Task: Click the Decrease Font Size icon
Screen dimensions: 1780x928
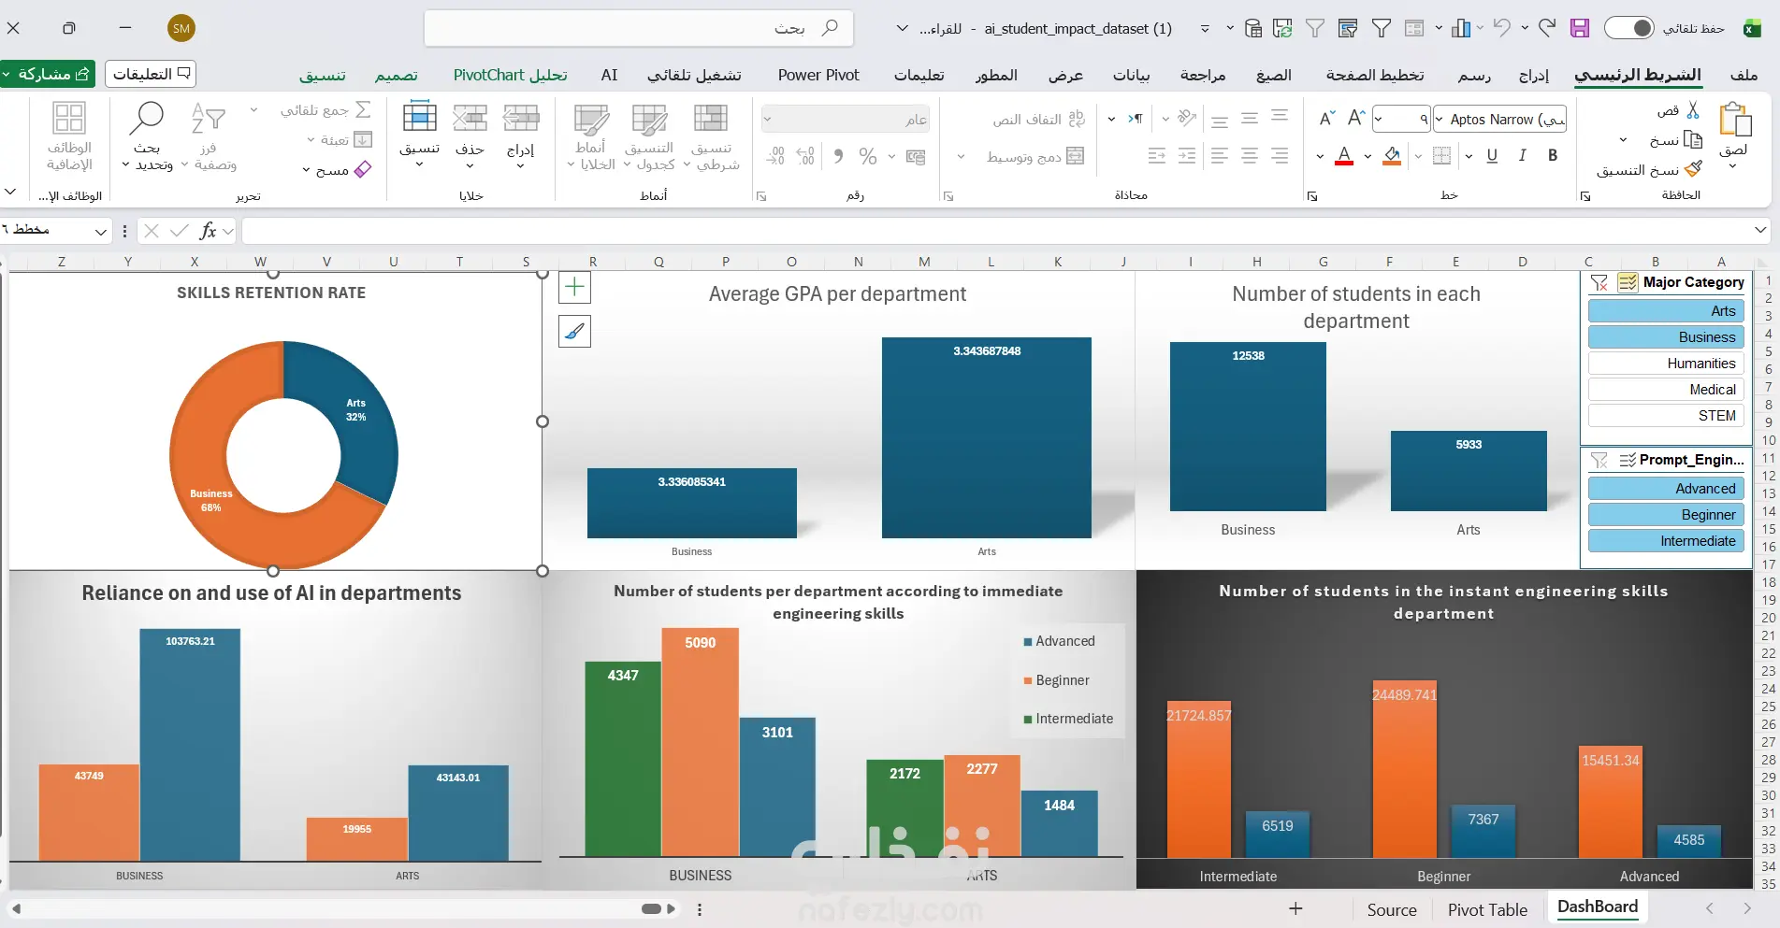Action: coord(1326,119)
